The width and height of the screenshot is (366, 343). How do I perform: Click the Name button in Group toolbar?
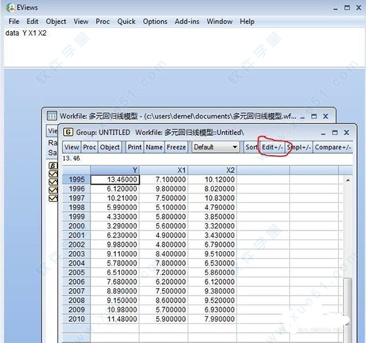154,147
